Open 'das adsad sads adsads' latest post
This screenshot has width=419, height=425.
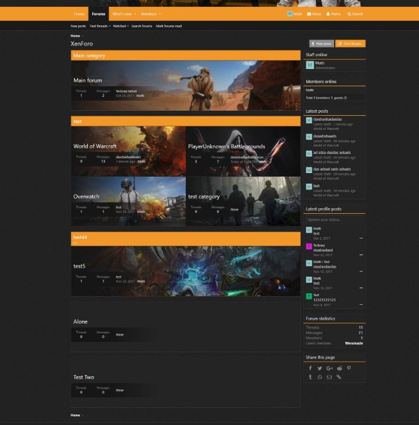pos(332,169)
